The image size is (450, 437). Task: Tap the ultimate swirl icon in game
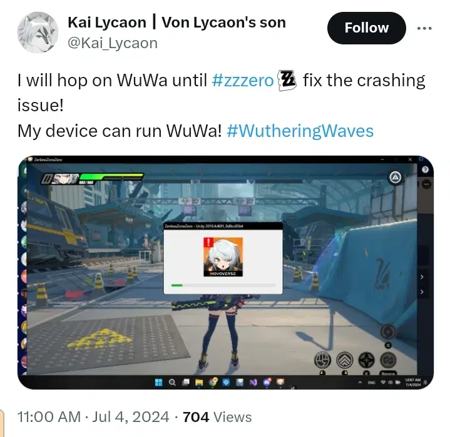click(x=388, y=332)
